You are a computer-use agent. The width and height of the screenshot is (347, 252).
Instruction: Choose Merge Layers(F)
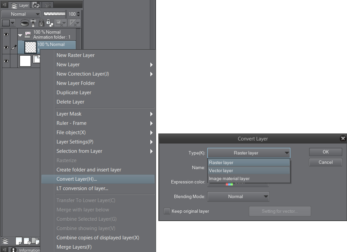(x=98, y=247)
